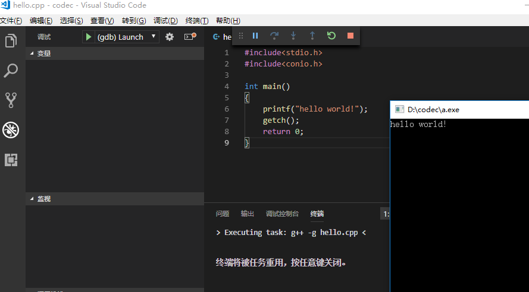Image resolution: width=529 pixels, height=292 pixels.
Task: Select the (gdb) Launch configuration dropdown
Action: [x=127, y=37]
